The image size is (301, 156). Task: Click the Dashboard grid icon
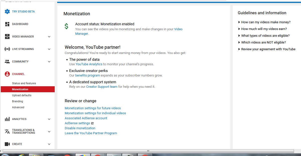coord(7,24)
